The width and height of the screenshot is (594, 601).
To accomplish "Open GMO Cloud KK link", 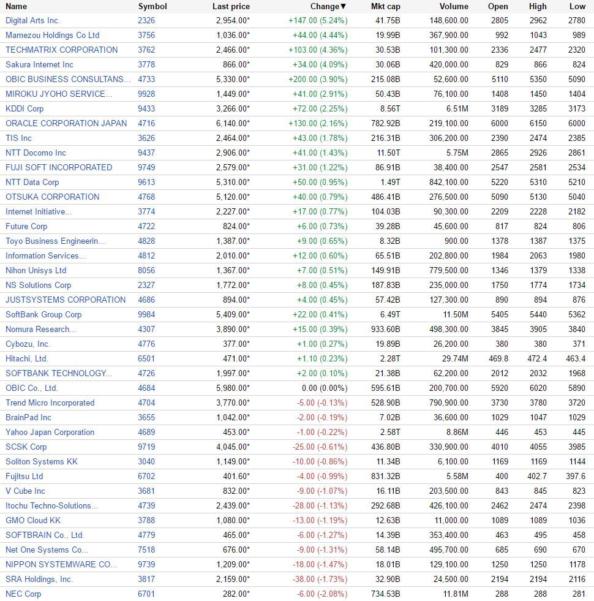I will click(x=33, y=520).
